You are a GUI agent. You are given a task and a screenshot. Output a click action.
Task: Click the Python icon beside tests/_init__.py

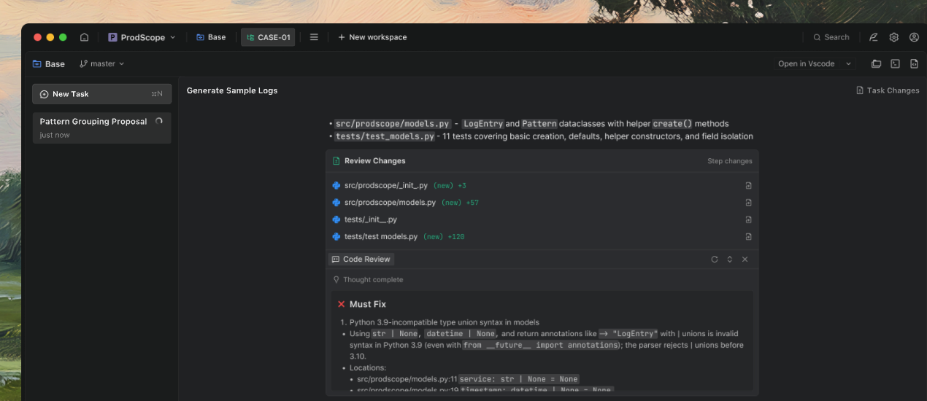click(336, 219)
